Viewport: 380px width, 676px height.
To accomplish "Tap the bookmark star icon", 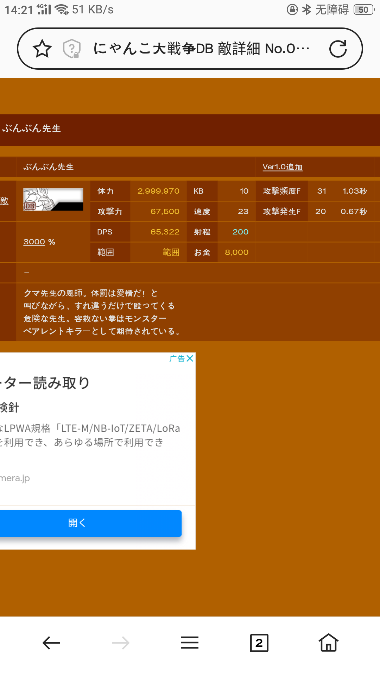I will click(x=42, y=49).
